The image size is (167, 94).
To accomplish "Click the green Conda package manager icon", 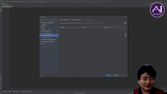I will click(x=125, y=34).
